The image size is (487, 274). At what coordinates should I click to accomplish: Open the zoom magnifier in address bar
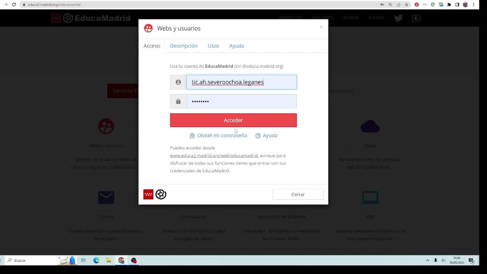(x=390, y=5)
